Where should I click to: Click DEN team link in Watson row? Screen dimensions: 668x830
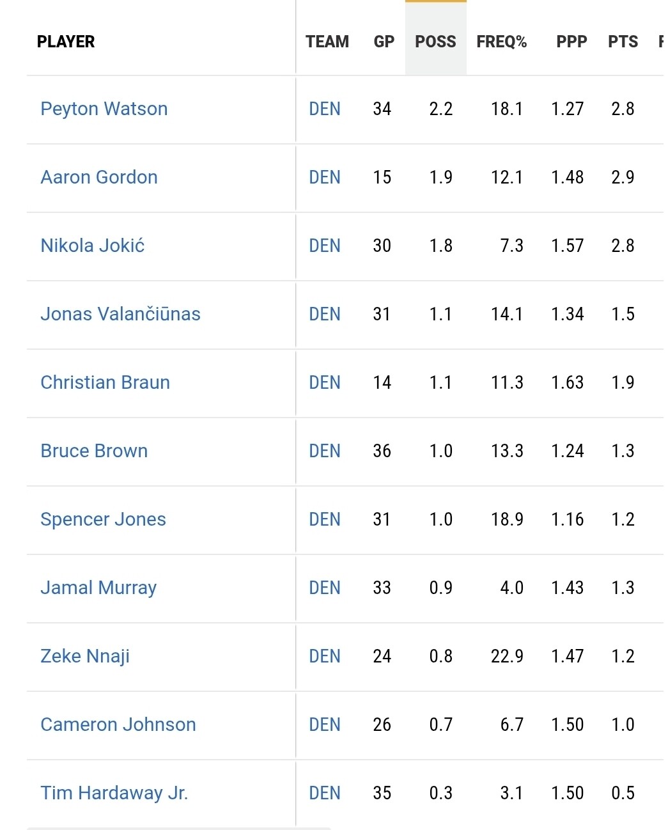[x=324, y=109]
